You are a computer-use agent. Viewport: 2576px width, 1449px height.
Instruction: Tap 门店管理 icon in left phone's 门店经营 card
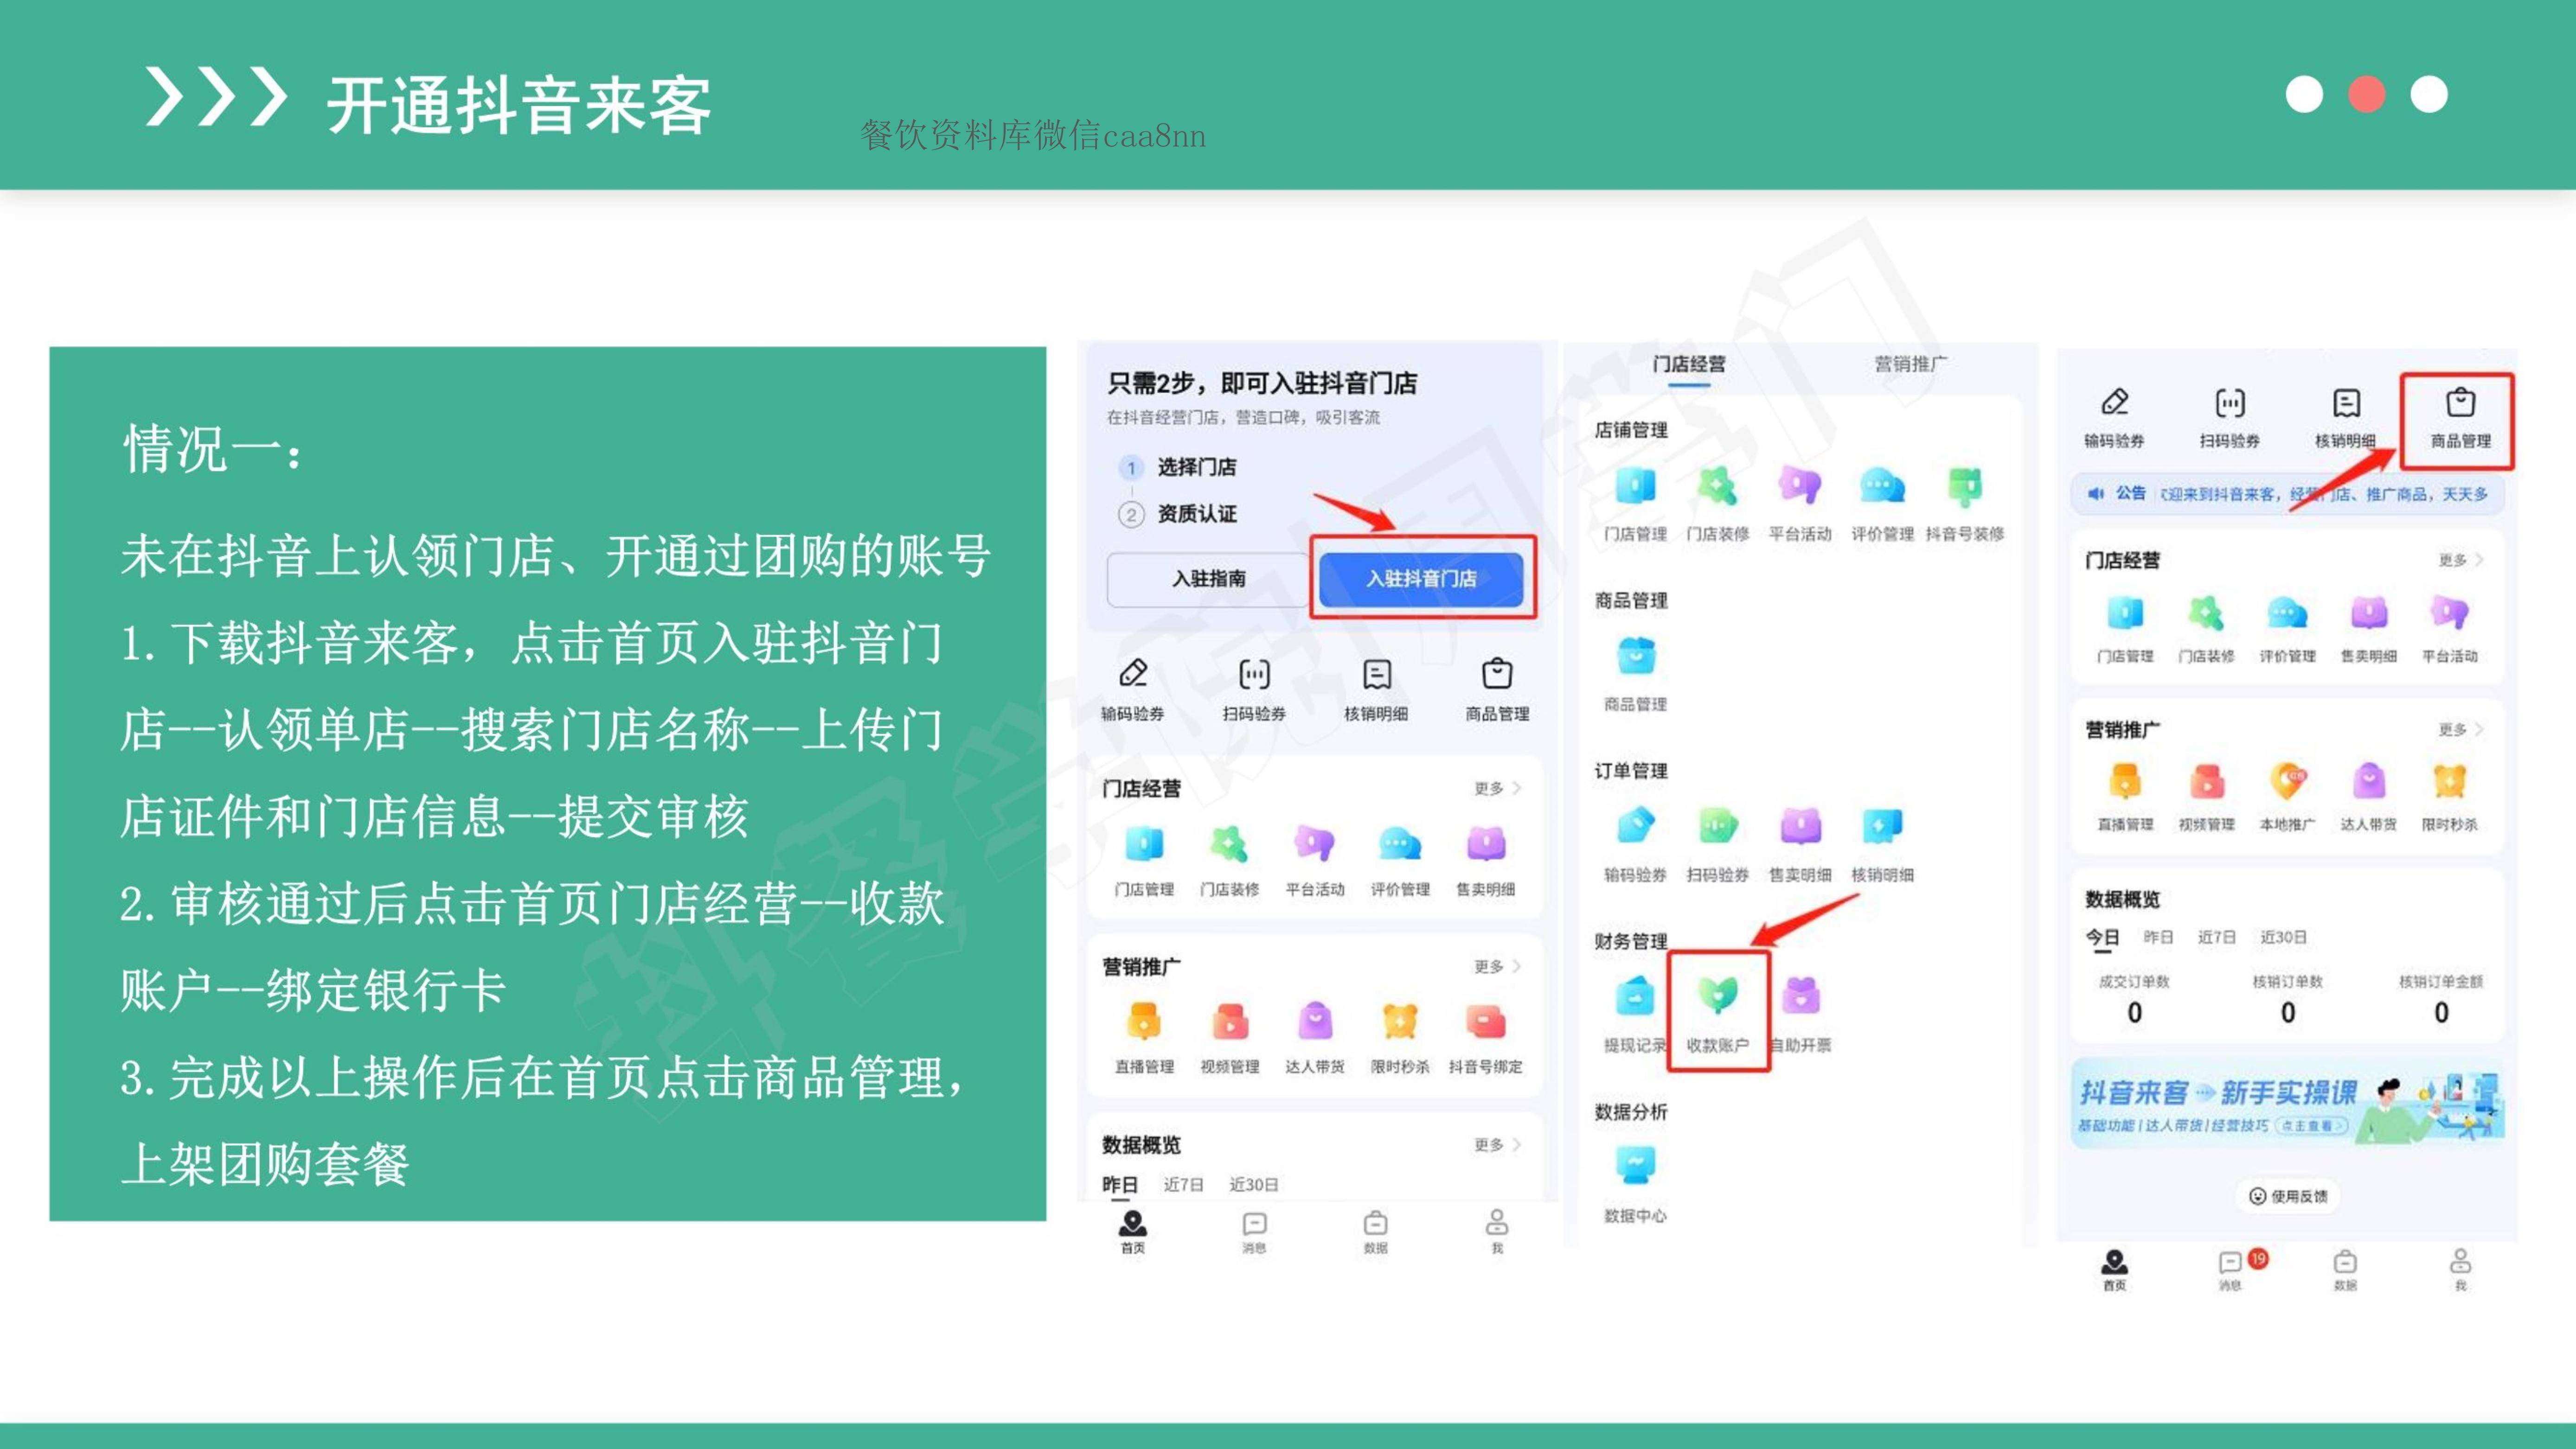(x=1144, y=844)
